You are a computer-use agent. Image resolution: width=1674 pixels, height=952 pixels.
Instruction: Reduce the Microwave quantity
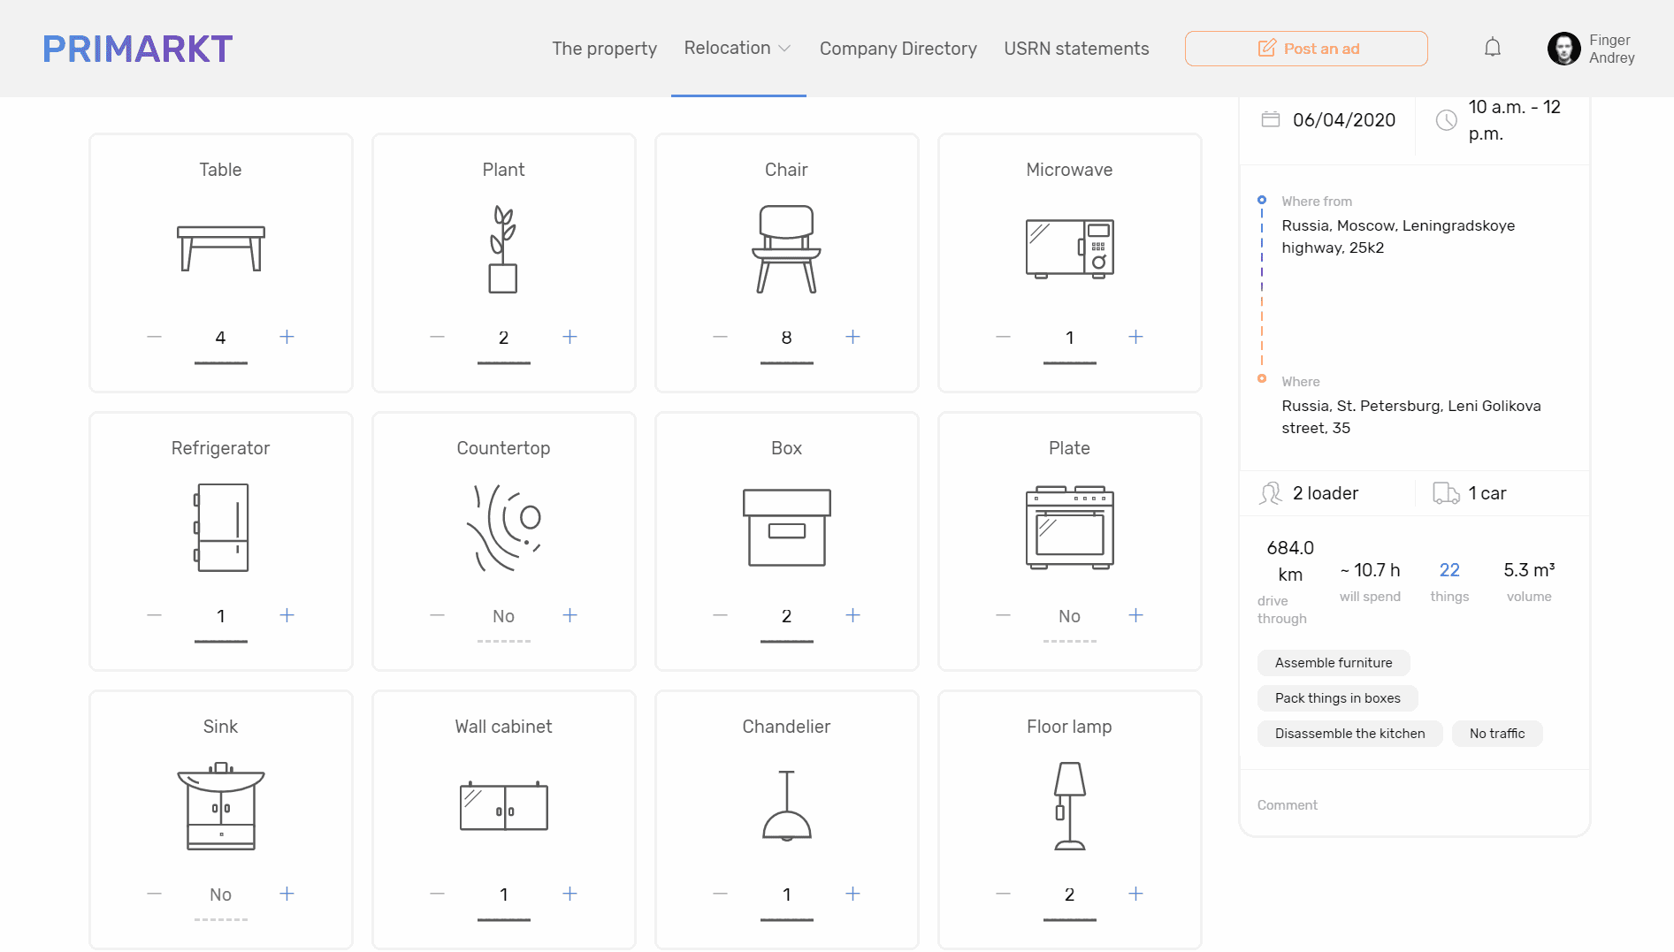tap(1003, 337)
